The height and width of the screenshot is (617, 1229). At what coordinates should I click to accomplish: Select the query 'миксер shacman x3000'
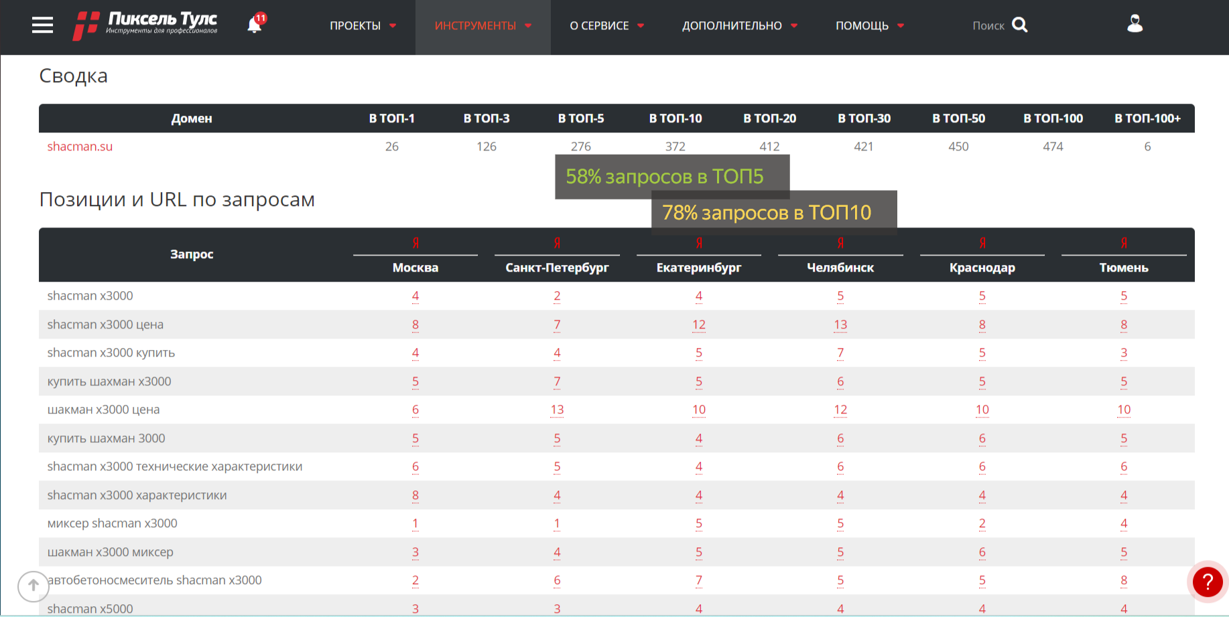point(112,523)
